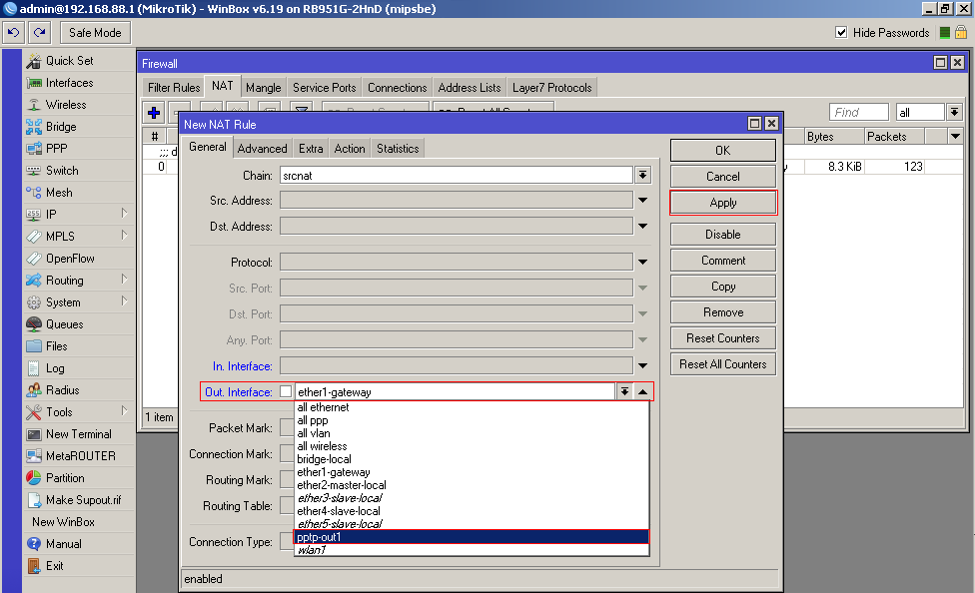This screenshot has width=975, height=593.
Task: Click the Apply button
Action: pos(723,203)
